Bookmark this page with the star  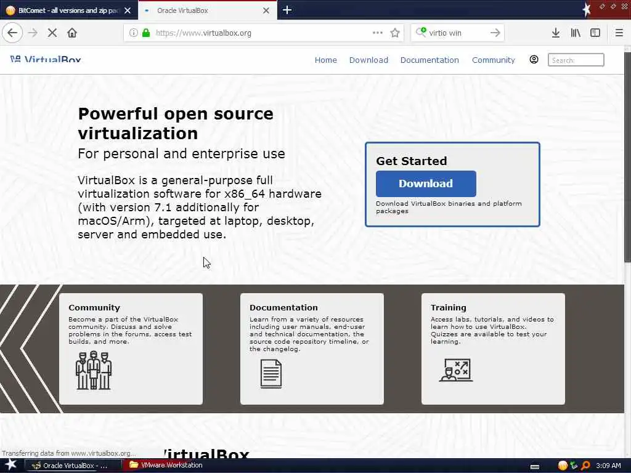tap(395, 33)
